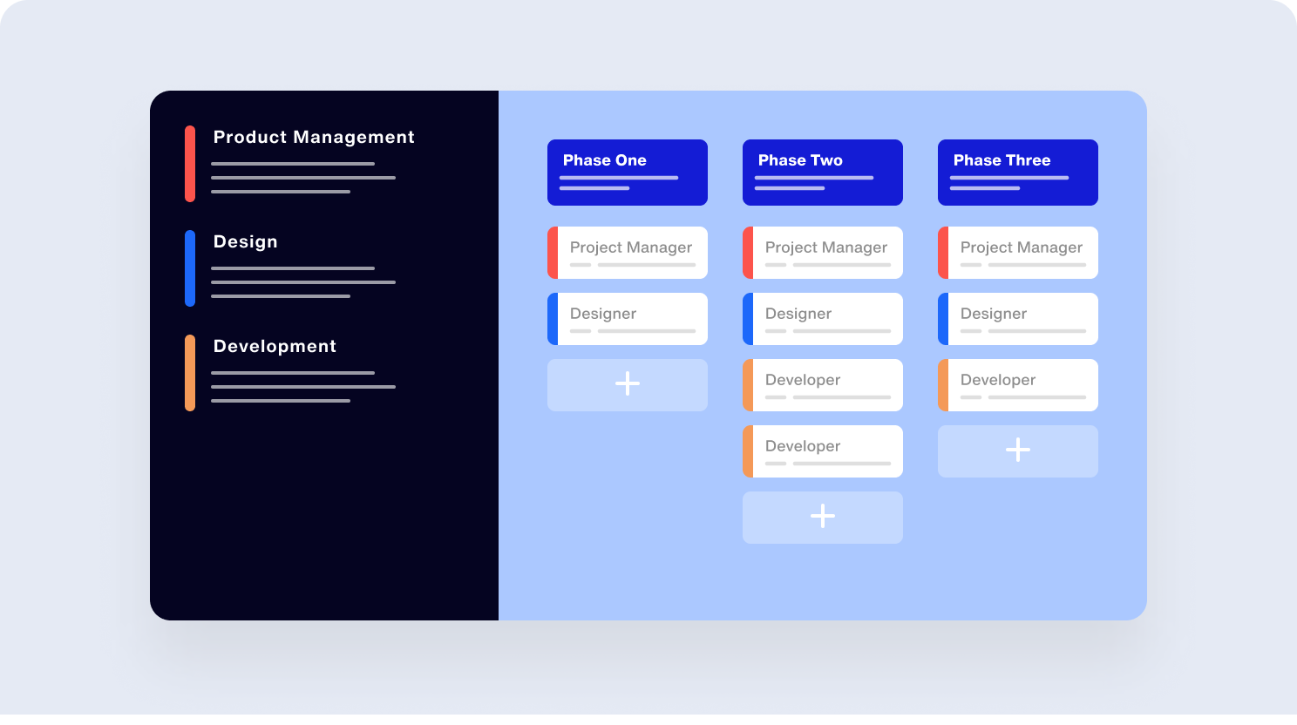
Task: Choose Design category in the sidebar
Action: coord(246,242)
